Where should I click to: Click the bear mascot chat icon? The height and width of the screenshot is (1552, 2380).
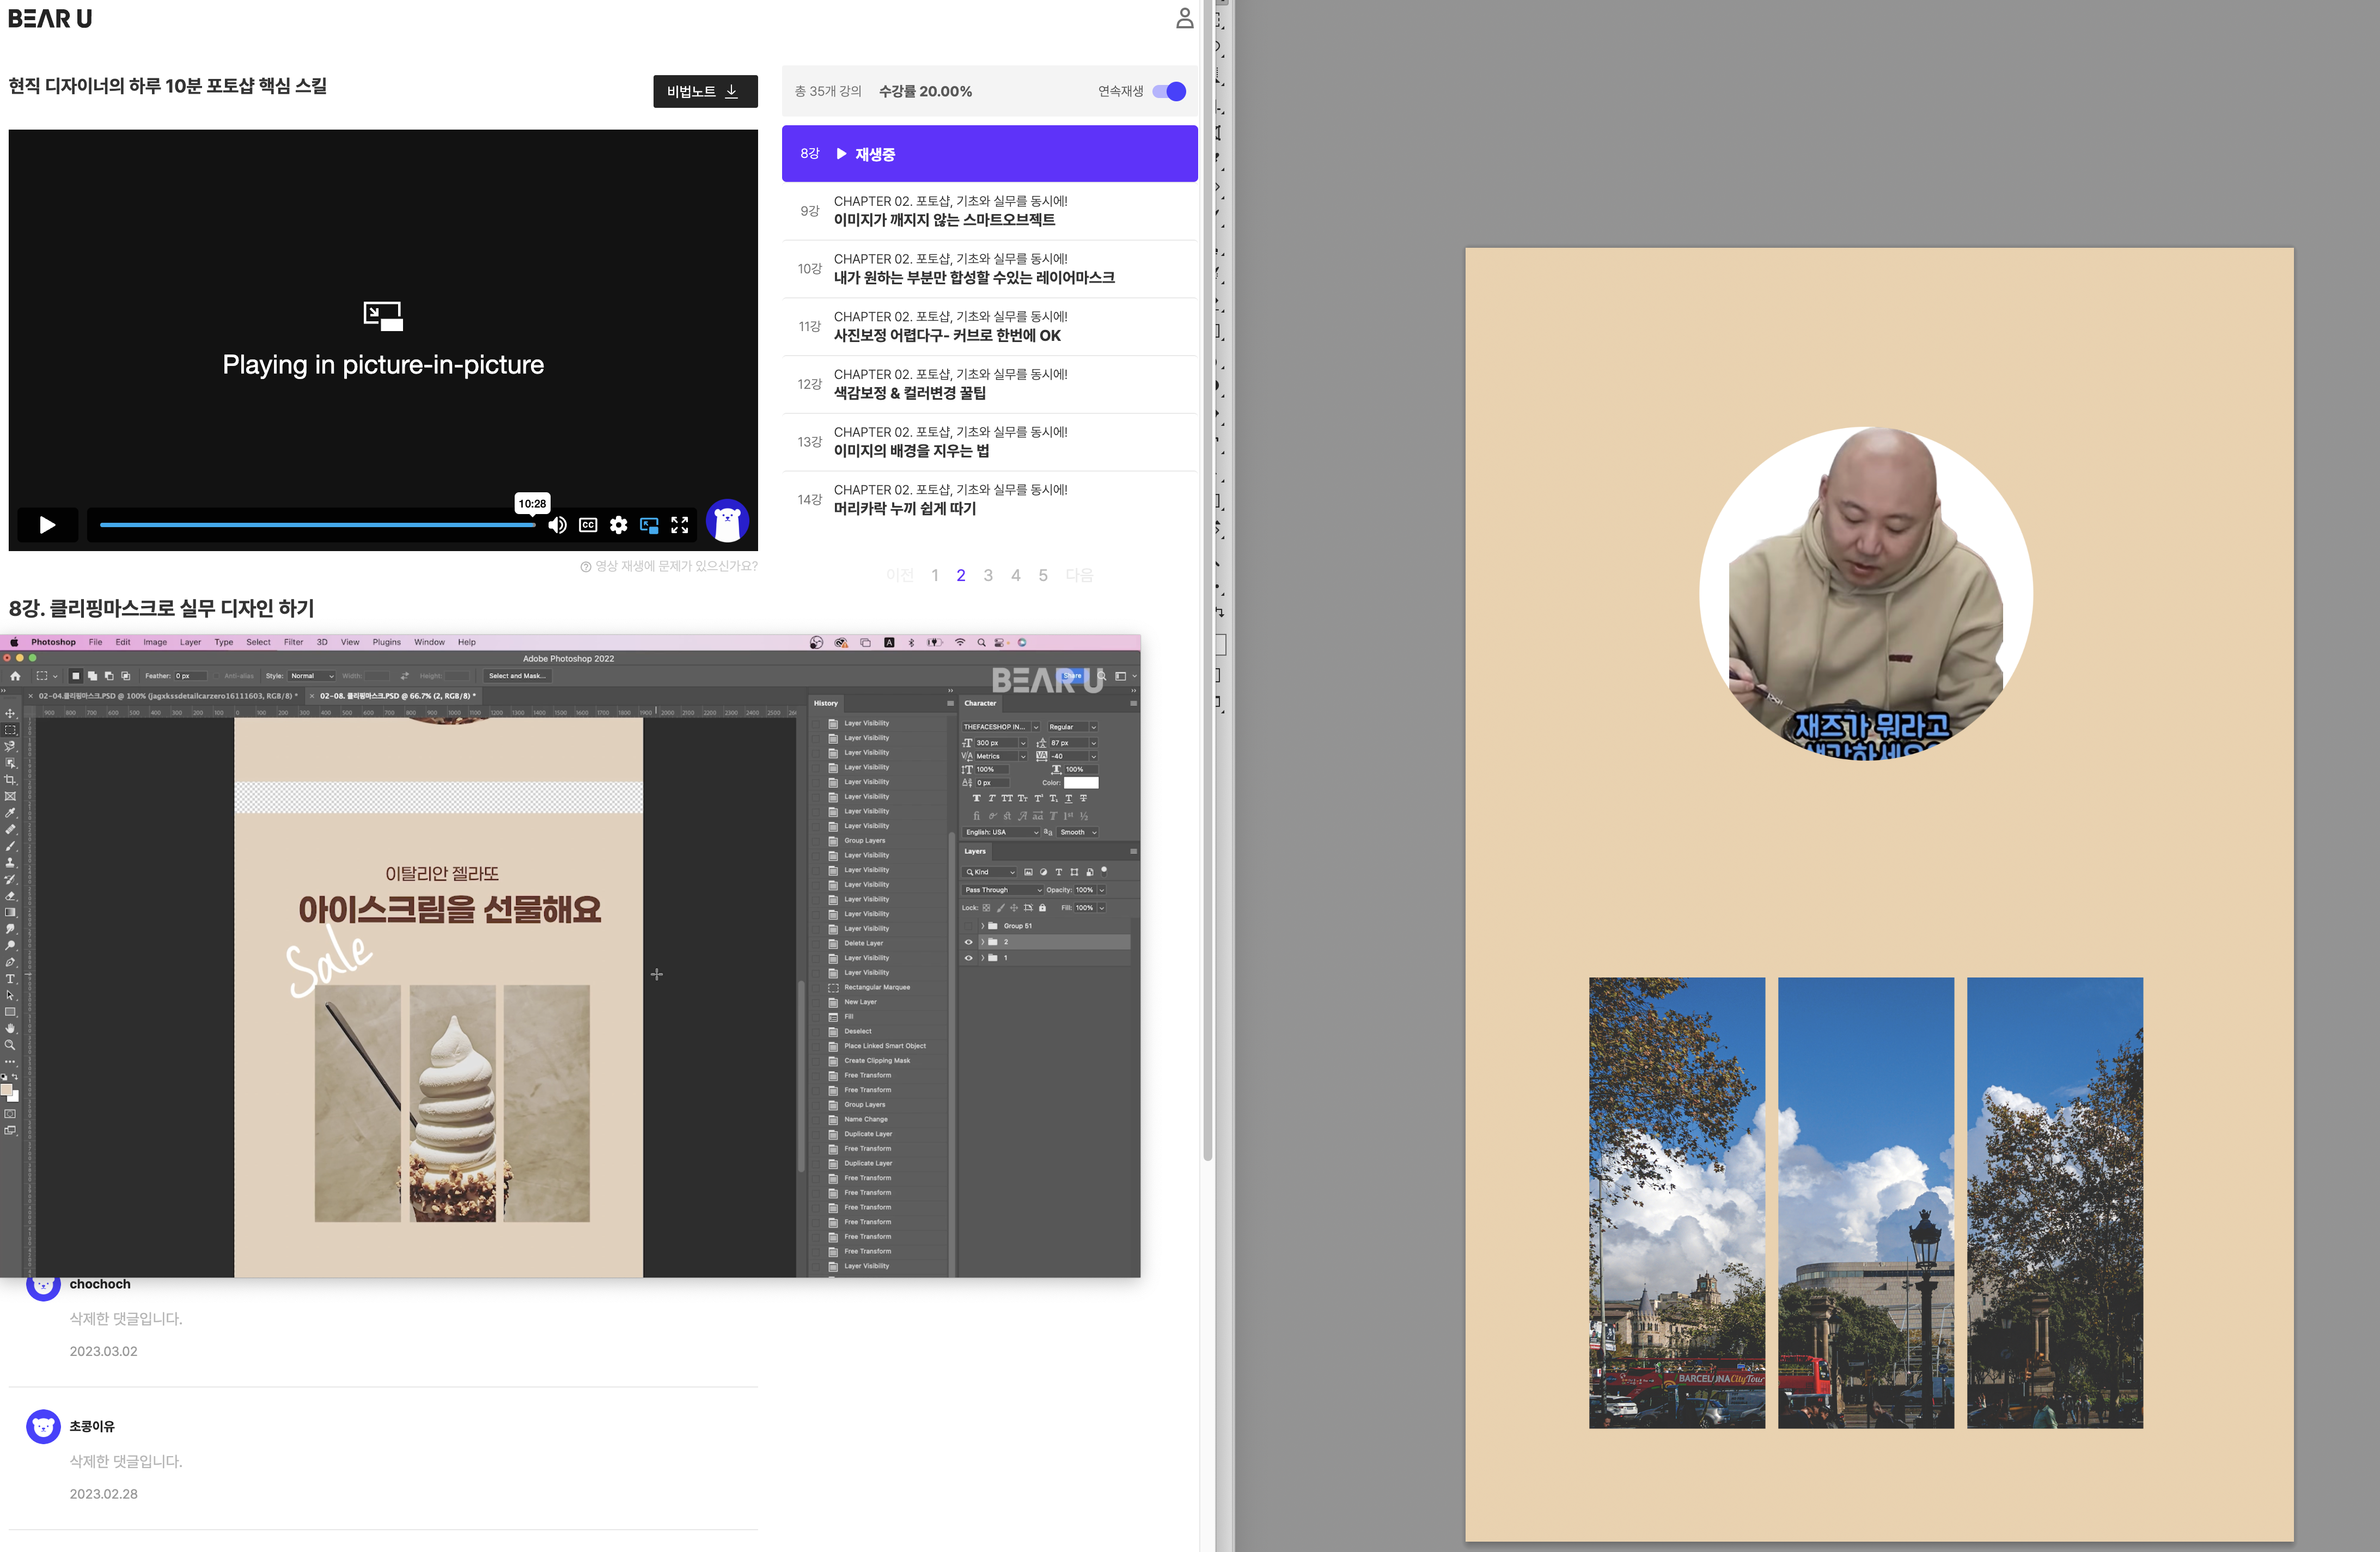[727, 521]
